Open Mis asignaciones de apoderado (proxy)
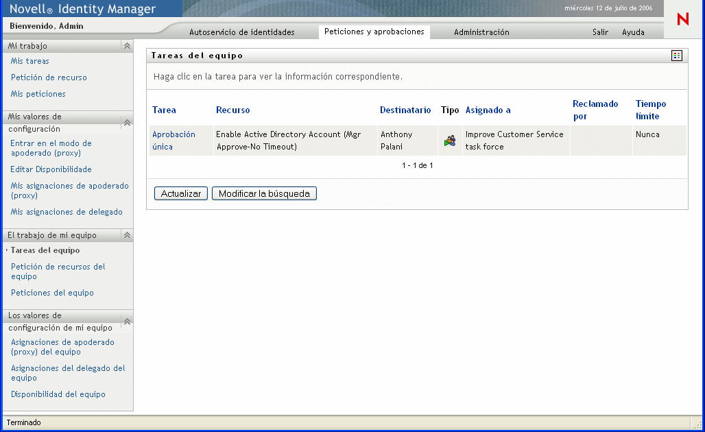 tap(70, 191)
